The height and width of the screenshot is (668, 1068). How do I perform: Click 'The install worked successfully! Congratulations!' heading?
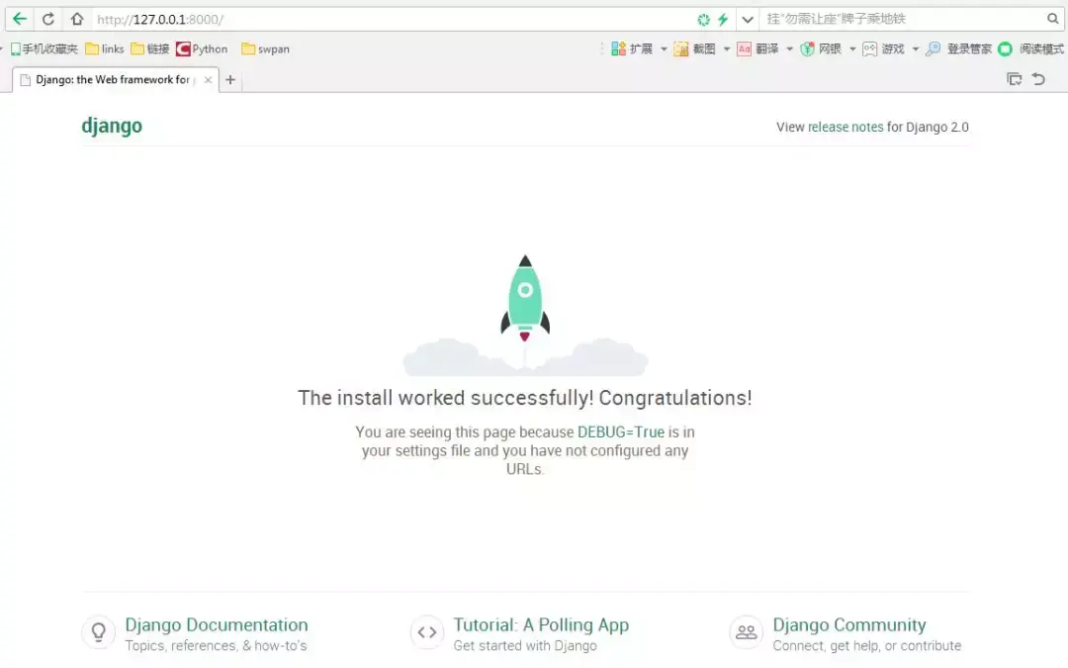pyautogui.click(x=525, y=398)
